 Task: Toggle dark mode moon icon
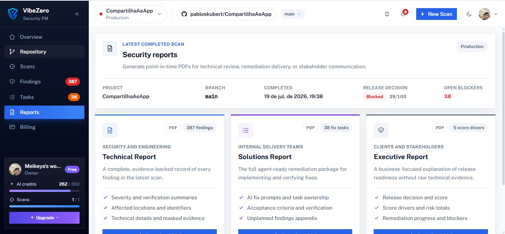tap(469, 14)
